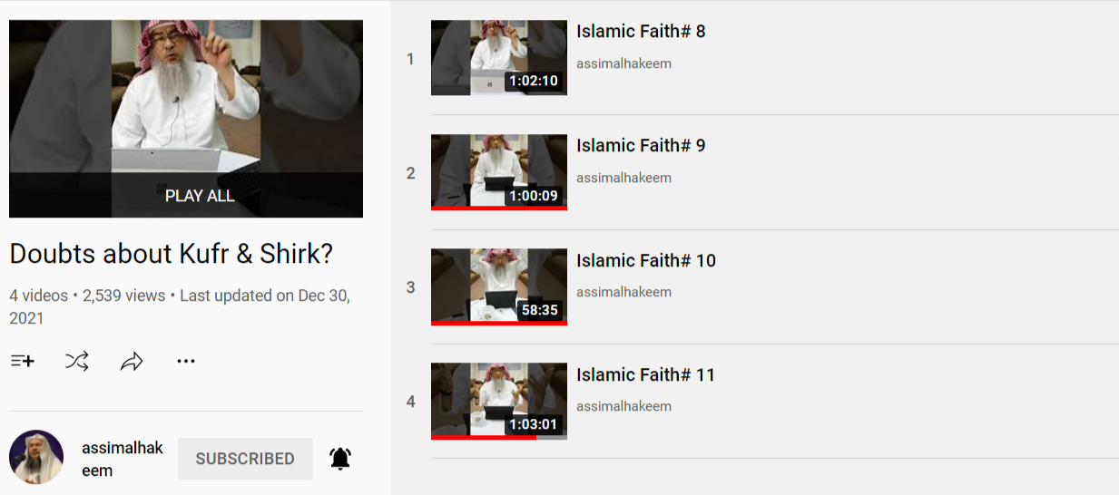Image resolution: width=1119 pixels, height=495 pixels.
Task: Click the Islamic Faith# 9 title link
Action: tap(641, 146)
